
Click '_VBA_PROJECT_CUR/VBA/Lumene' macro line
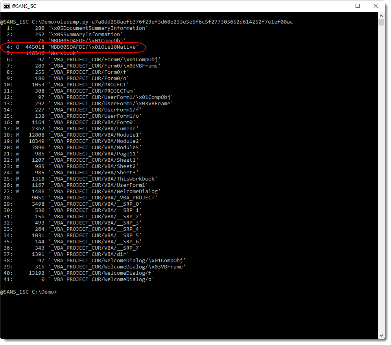pos(71,129)
